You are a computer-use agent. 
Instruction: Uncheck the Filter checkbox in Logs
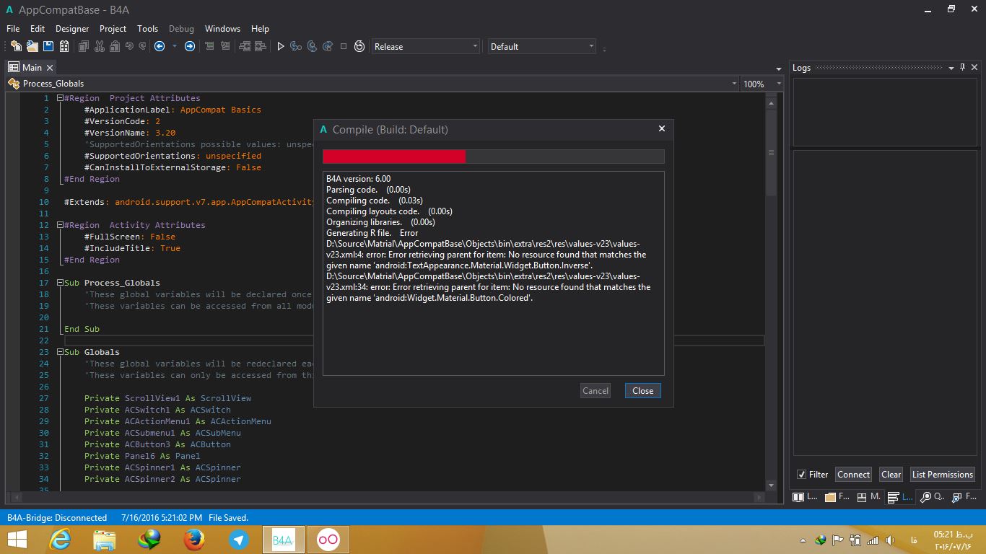click(x=801, y=475)
